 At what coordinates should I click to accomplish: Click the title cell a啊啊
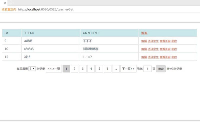(x=51, y=41)
